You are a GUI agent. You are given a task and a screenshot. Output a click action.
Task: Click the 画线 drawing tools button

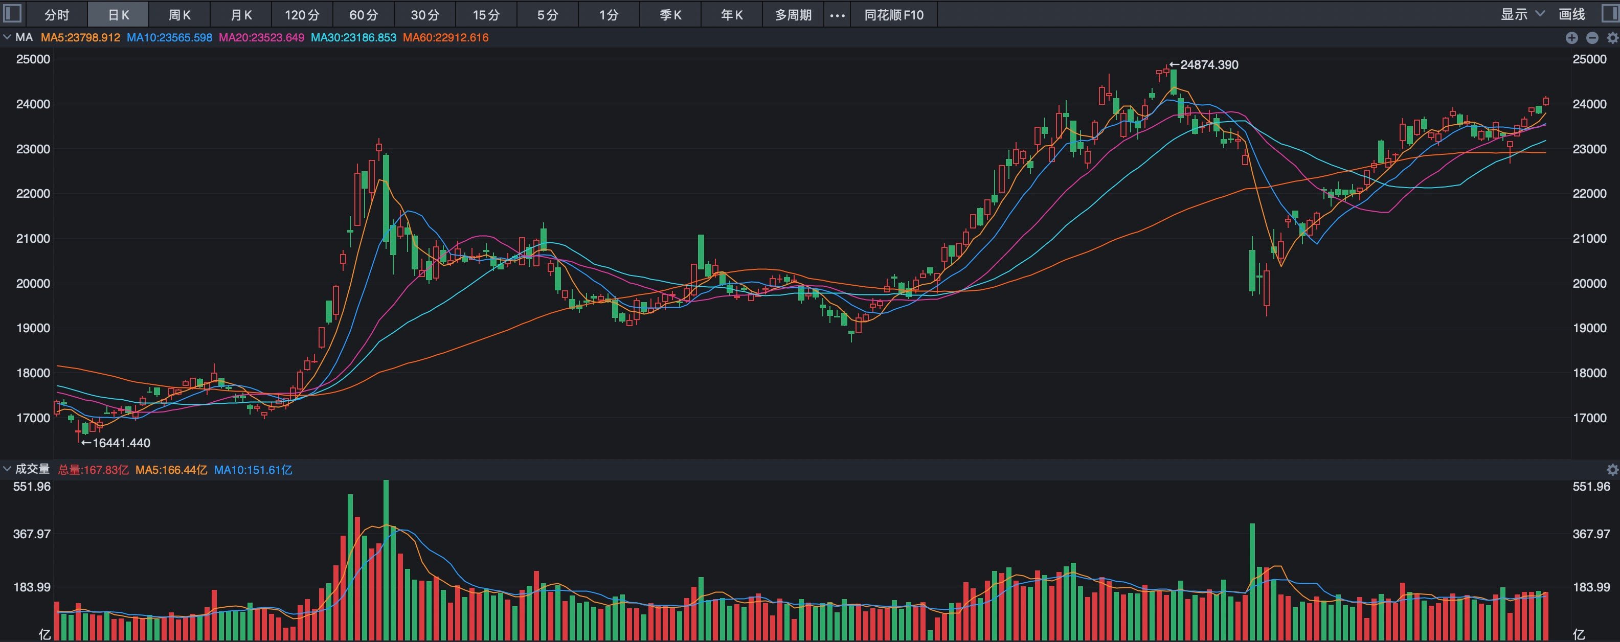(x=1572, y=14)
